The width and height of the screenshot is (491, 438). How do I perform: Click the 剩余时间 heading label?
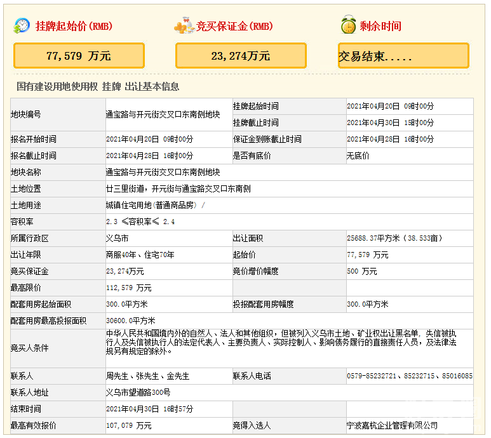pos(380,27)
